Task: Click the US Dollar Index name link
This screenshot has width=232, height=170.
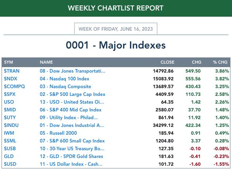Action: pyautogui.click(x=71, y=164)
